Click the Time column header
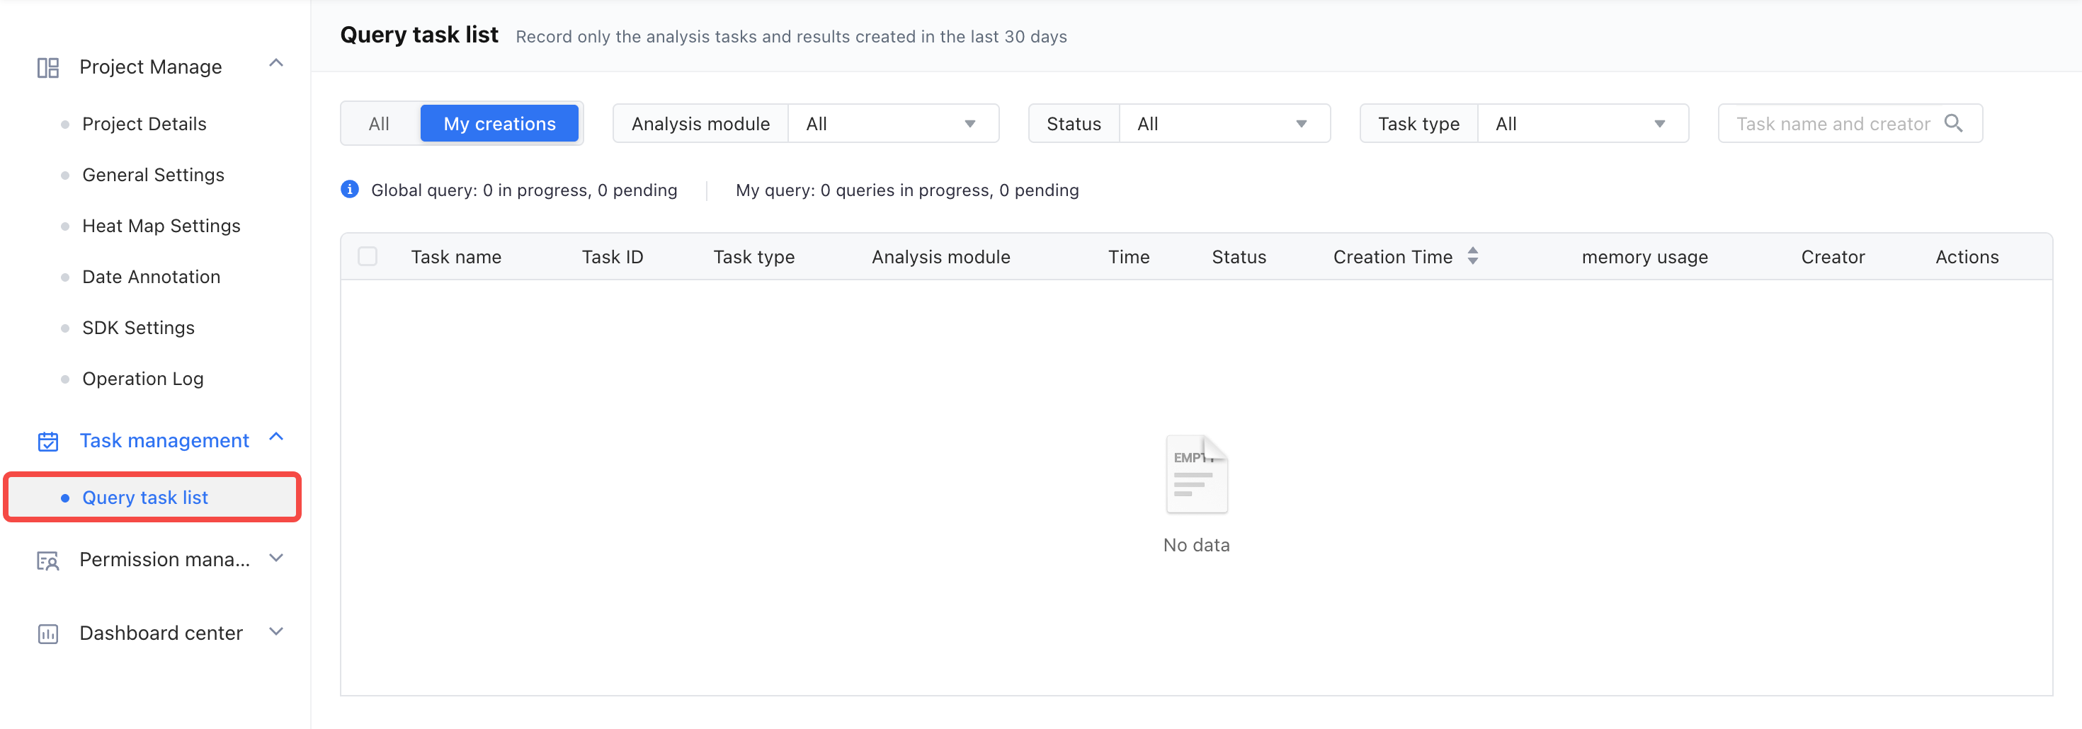Viewport: 2082px width, 729px height. (1128, 256)
